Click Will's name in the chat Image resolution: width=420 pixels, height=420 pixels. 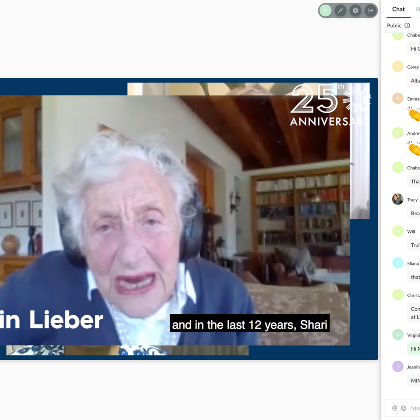tap(411, 232)
